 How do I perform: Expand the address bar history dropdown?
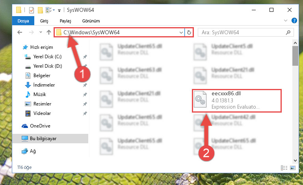(181, 32)
